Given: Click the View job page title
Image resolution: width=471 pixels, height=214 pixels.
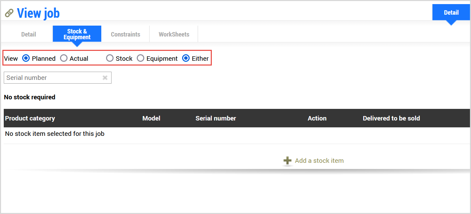Looking at the screenshot, I should [x=38, y=13].
